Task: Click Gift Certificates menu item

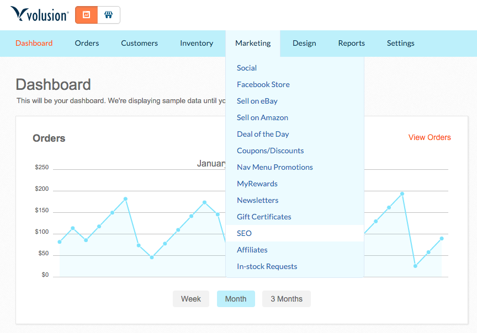Action: [264, 217]
